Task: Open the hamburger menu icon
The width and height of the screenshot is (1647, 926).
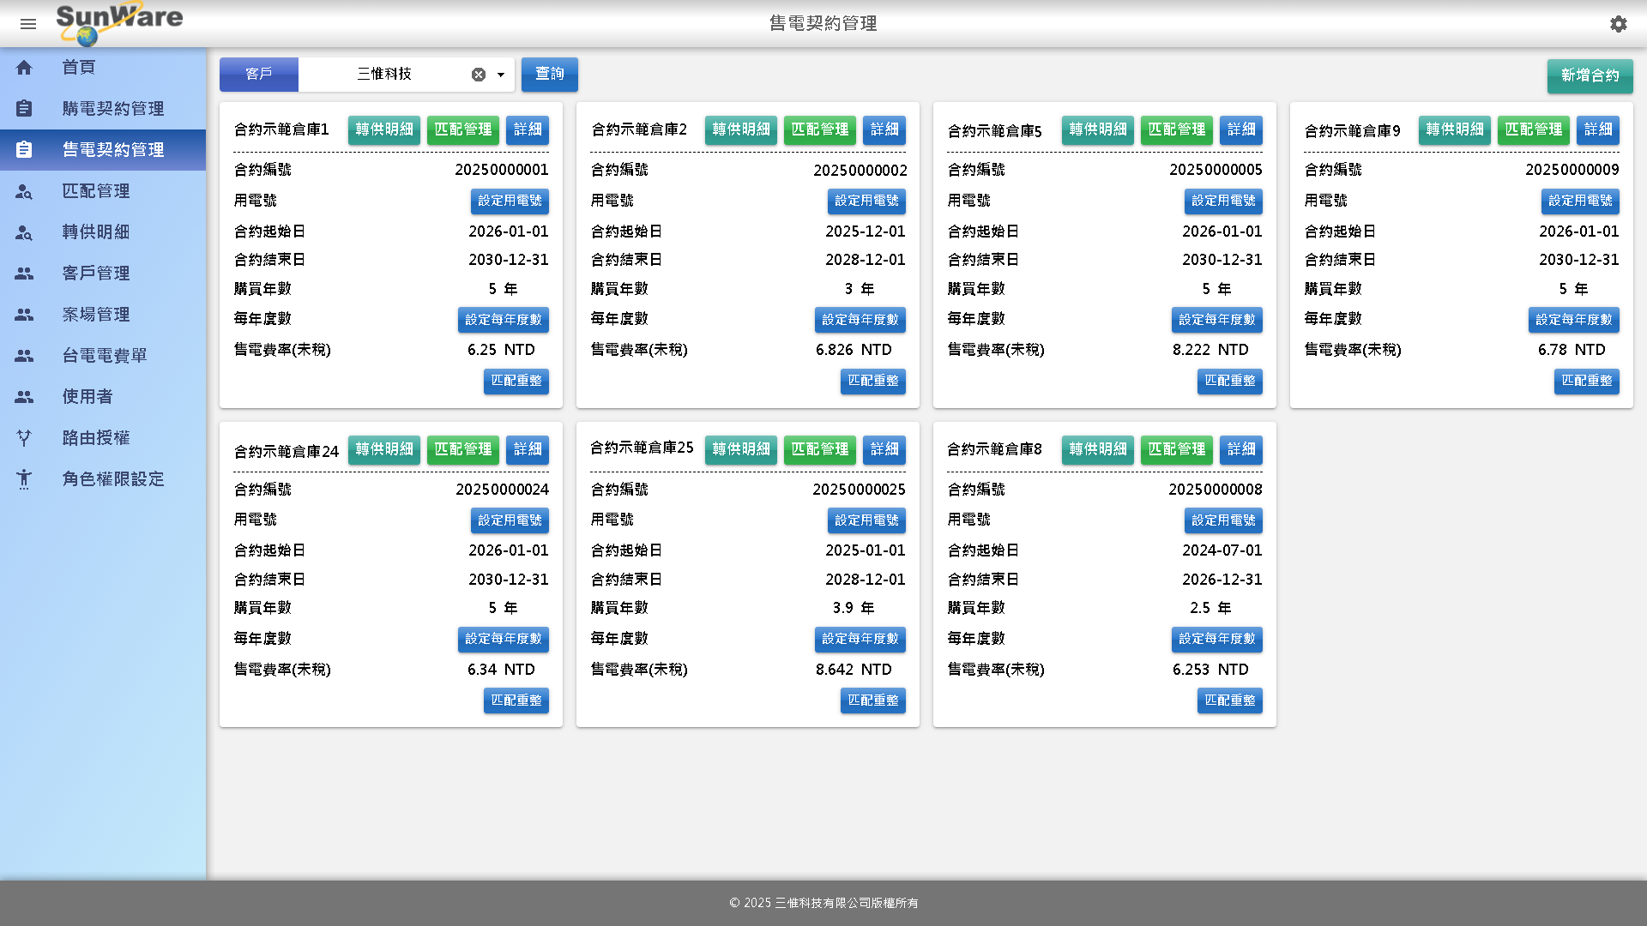Action: [x=28, y=24]
